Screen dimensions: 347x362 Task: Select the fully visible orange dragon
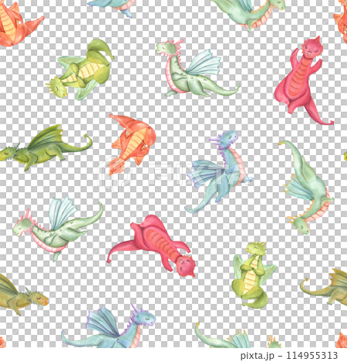tap(132, 144)
